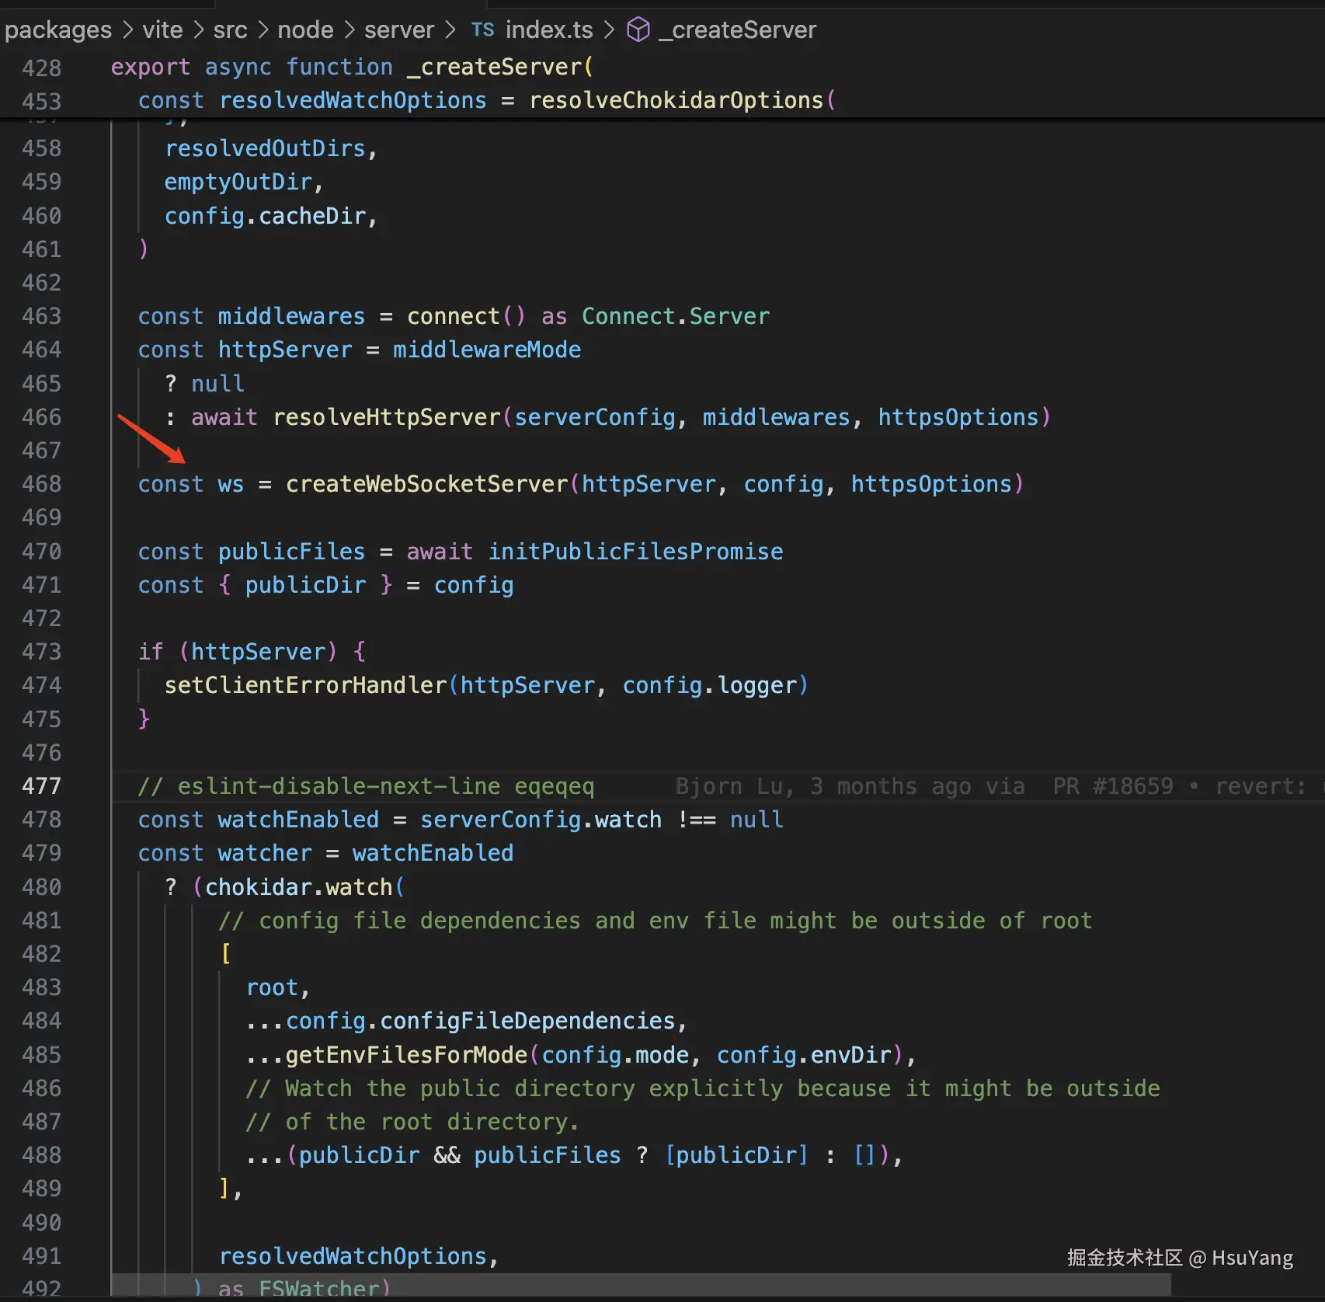The image size is (1325, 1302).
Task: Click "createWebSocketServer" on line 468
Action: (x=427, y=484)
